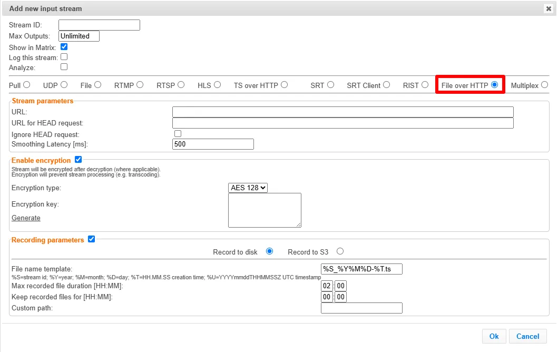
Task: Choose the Multiplex radio option
Action: tap(544, 85)
